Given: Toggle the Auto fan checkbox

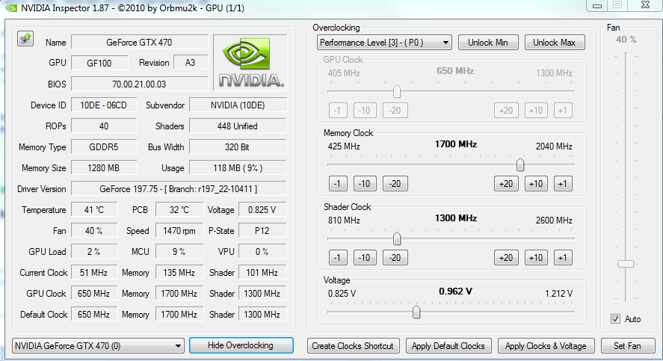Looking at the screenshot, I should [615, 318].
